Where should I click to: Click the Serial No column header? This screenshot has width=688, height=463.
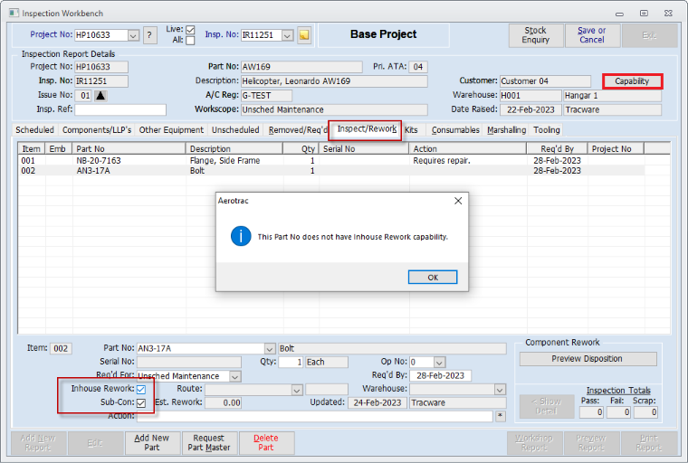tap(364, 148)
